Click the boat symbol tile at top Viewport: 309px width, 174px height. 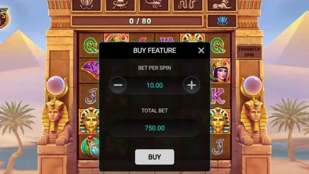120,5
